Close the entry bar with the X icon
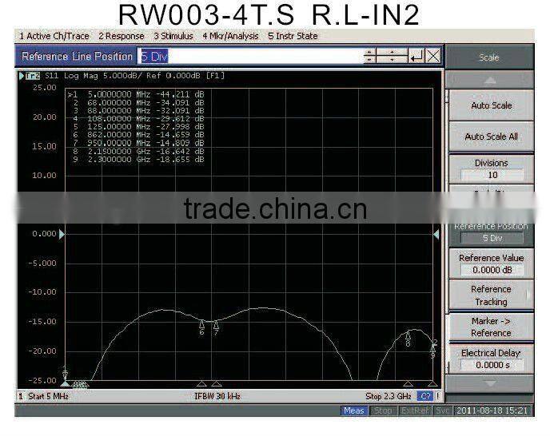The height and width of the screenshot is (436, 550). 433,56
